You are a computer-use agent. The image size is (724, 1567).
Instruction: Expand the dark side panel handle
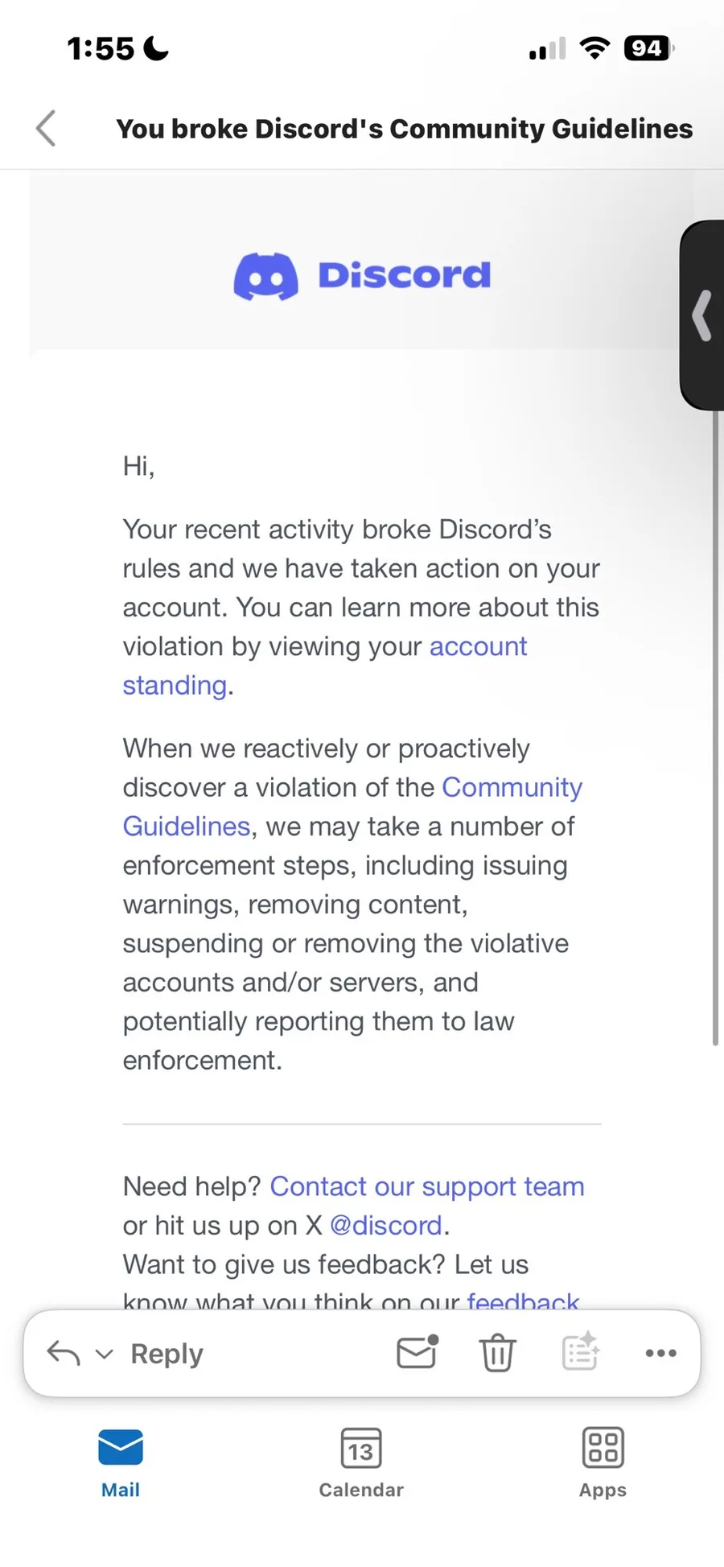(703, 315)
